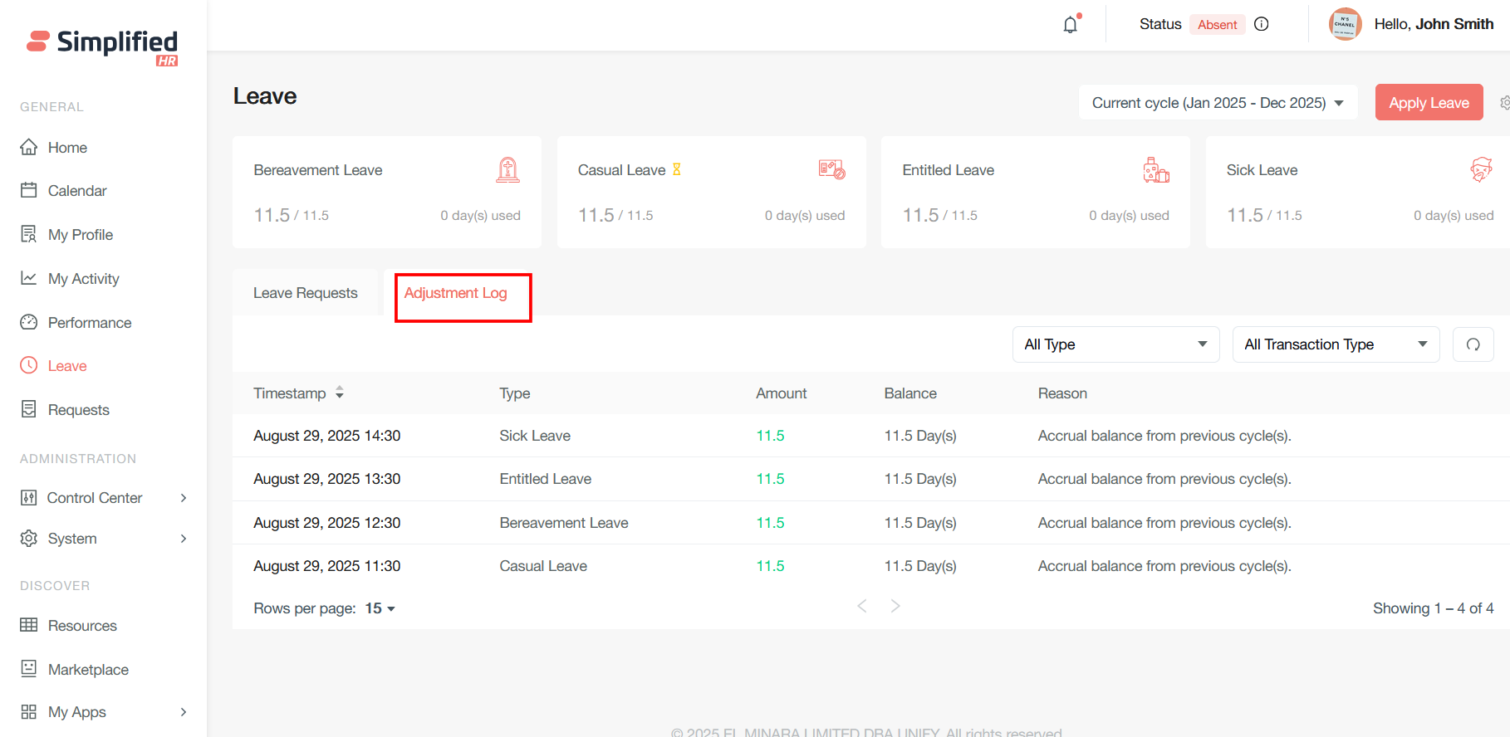The image size is (1510, 737).
Task: Click the Casual Leave hourglass icon
Action: (677, 169)
